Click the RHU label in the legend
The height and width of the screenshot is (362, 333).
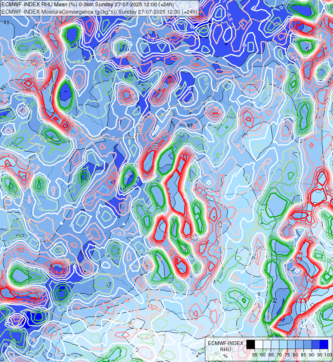pos(226,349)
